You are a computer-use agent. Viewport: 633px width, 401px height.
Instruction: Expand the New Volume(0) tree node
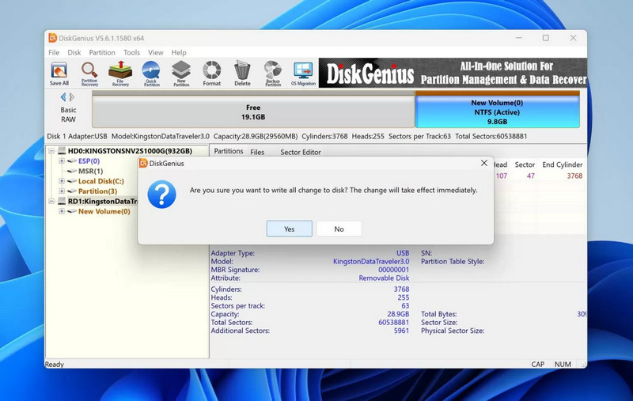[62, 211]
